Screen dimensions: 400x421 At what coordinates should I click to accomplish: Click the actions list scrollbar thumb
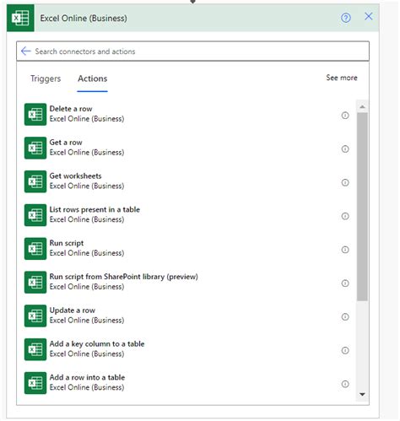(x=362, y=207)
